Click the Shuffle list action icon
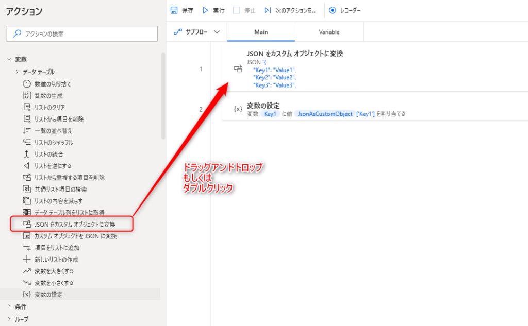The width and height of the screenshot is (528, 326). point(27,143)
